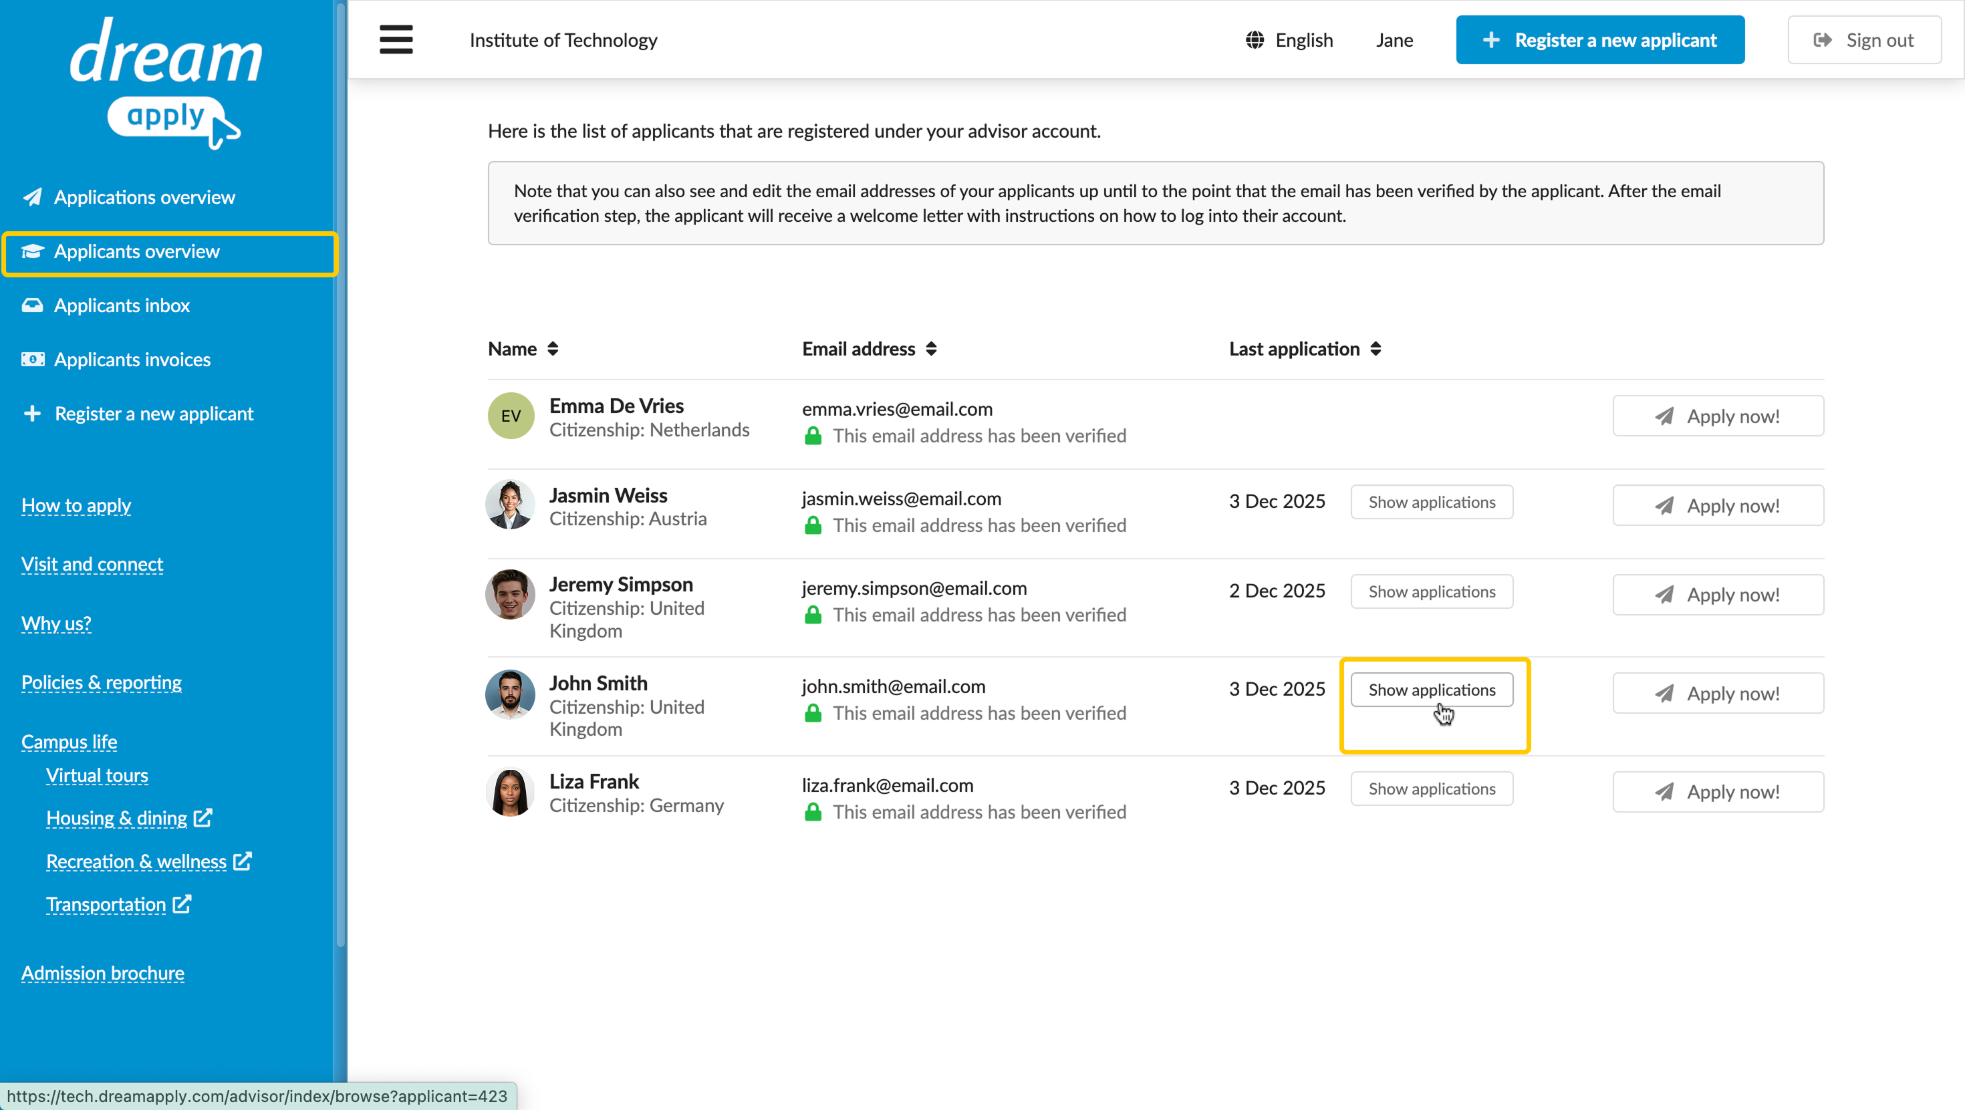The height and width of the screenshot is (1110, 1965).
Task: Click the blue Register a new applicant button
Action: (1599, 39)
